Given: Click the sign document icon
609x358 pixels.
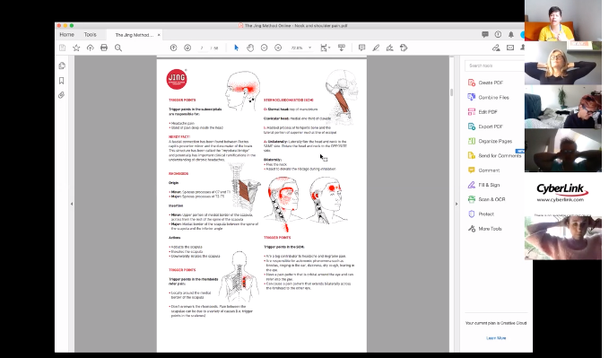Looking at the screenshot, I should click(x=389, y=48).
